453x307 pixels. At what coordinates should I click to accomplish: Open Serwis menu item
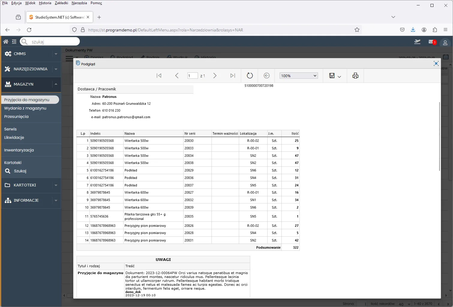pyautogui.click(x=10, y=129)
